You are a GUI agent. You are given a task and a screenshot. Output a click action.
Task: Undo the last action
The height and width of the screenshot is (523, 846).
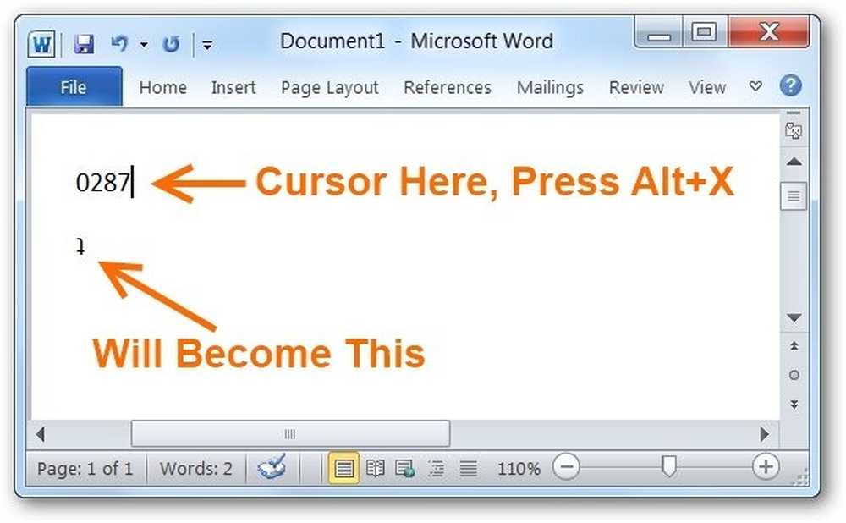pos(120,43)
